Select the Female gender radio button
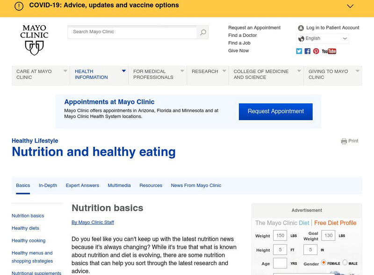 tap(324, 263)
